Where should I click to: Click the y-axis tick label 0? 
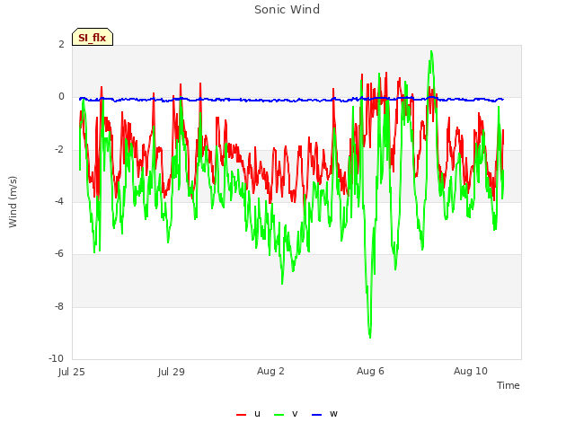[61, 97]
